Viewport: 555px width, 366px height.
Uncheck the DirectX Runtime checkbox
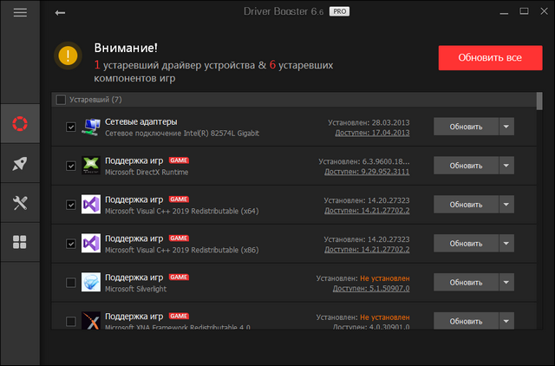pos(71,166)
